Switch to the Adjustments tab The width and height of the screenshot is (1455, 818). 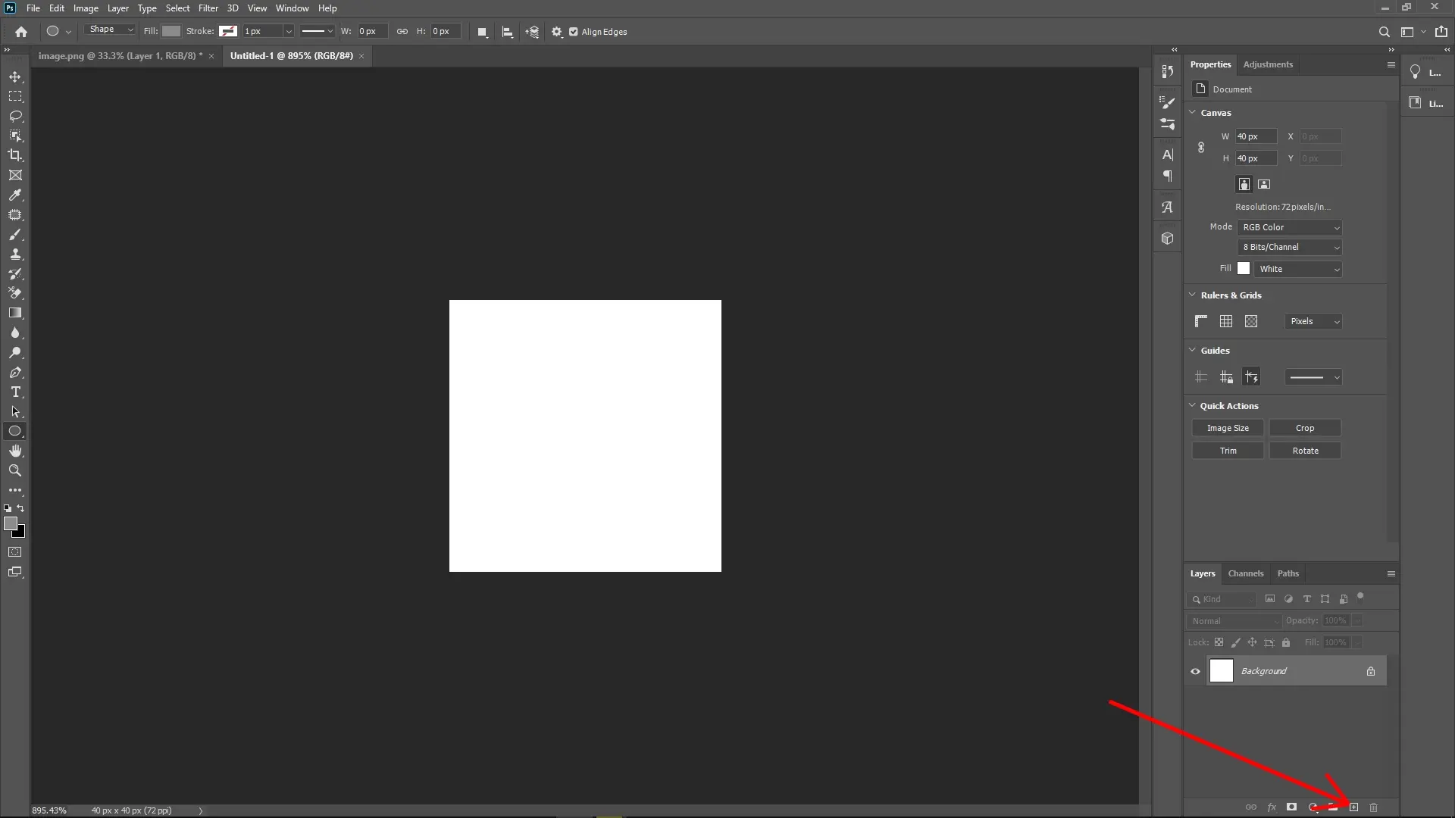tap(1268, 64)
